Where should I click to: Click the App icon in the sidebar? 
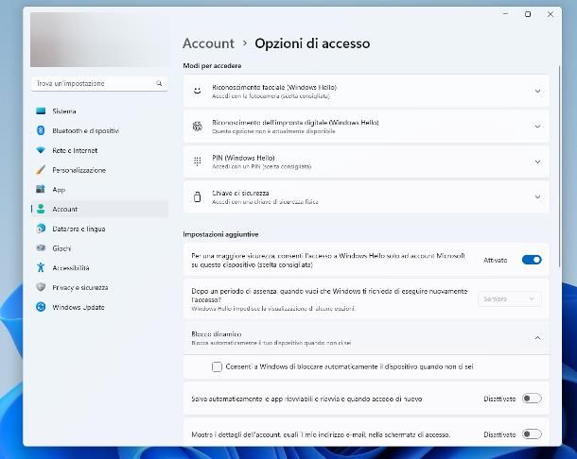click(x=41, y=189)
